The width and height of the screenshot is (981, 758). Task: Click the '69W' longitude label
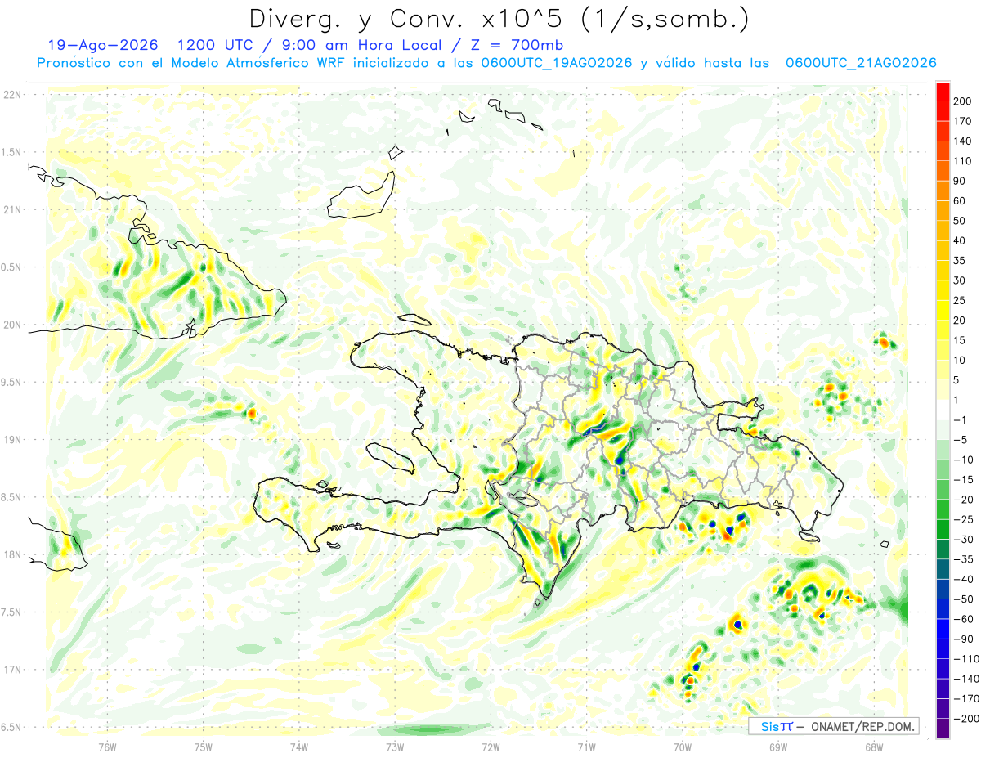[778, 746]
